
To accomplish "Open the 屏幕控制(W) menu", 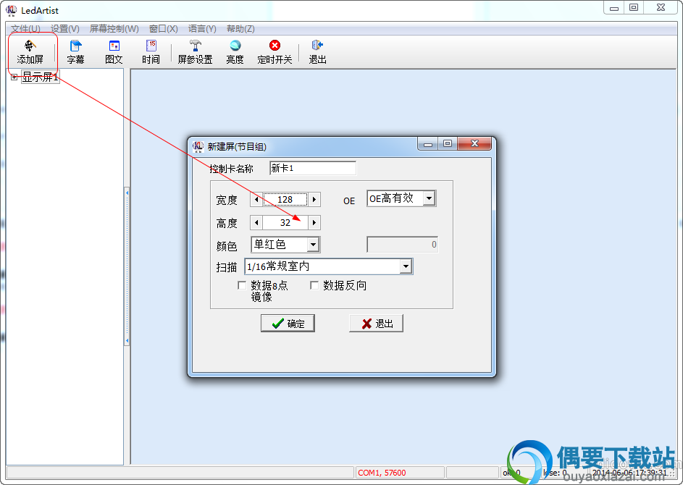I will point(114,29).
